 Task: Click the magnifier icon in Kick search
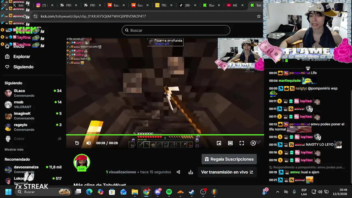[127, 30]
